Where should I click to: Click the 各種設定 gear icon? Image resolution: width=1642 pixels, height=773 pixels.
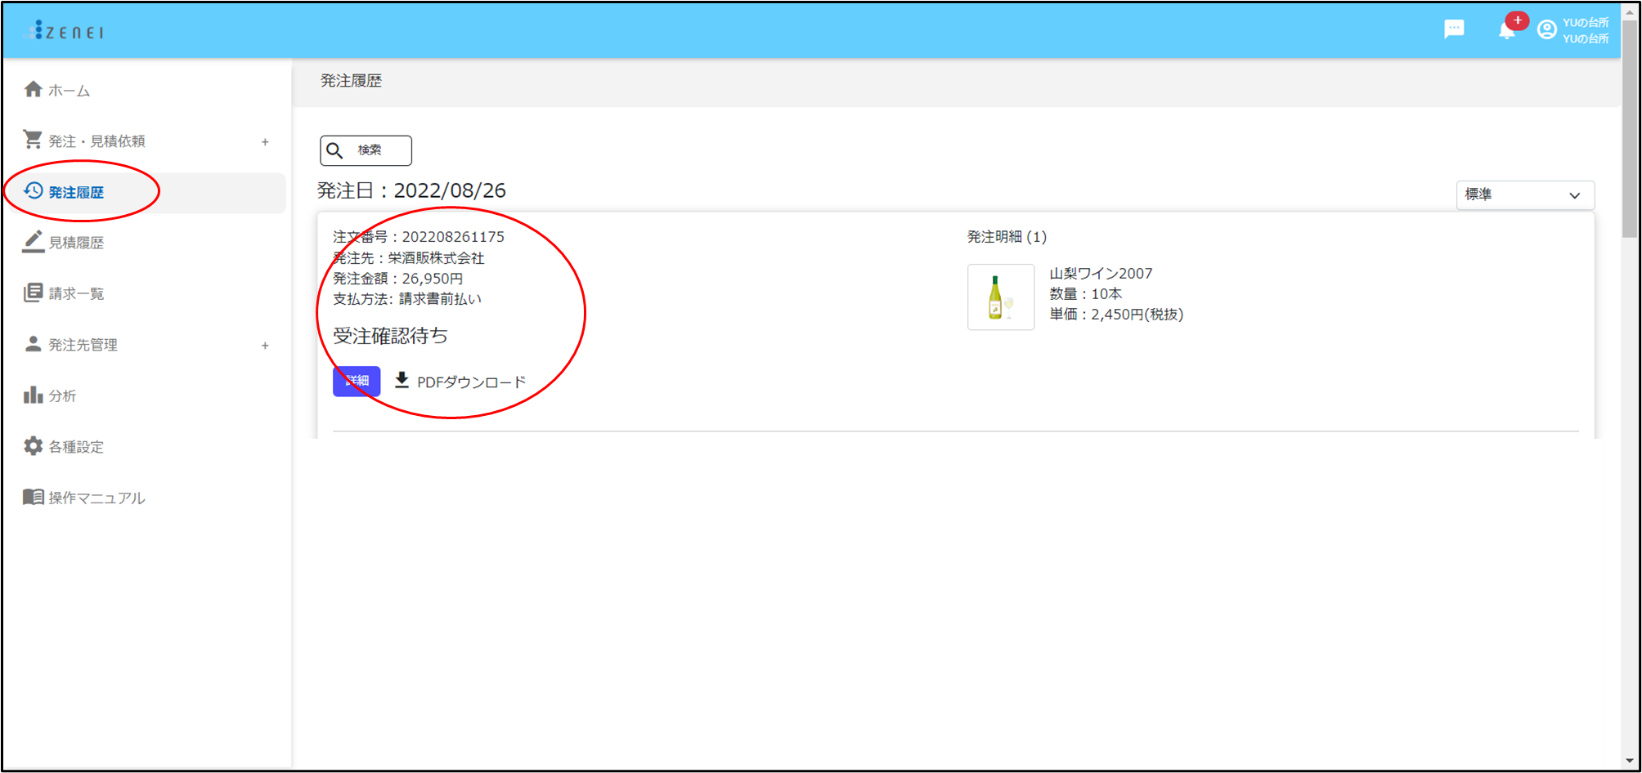coord(33,445)
